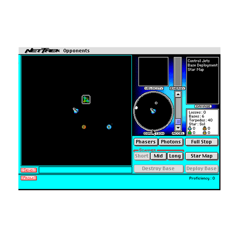The width and height of the screenshot is (237, 237).
Task: Click the black Velocity display box
Action: pyautogui.click(x=153, y=71)
